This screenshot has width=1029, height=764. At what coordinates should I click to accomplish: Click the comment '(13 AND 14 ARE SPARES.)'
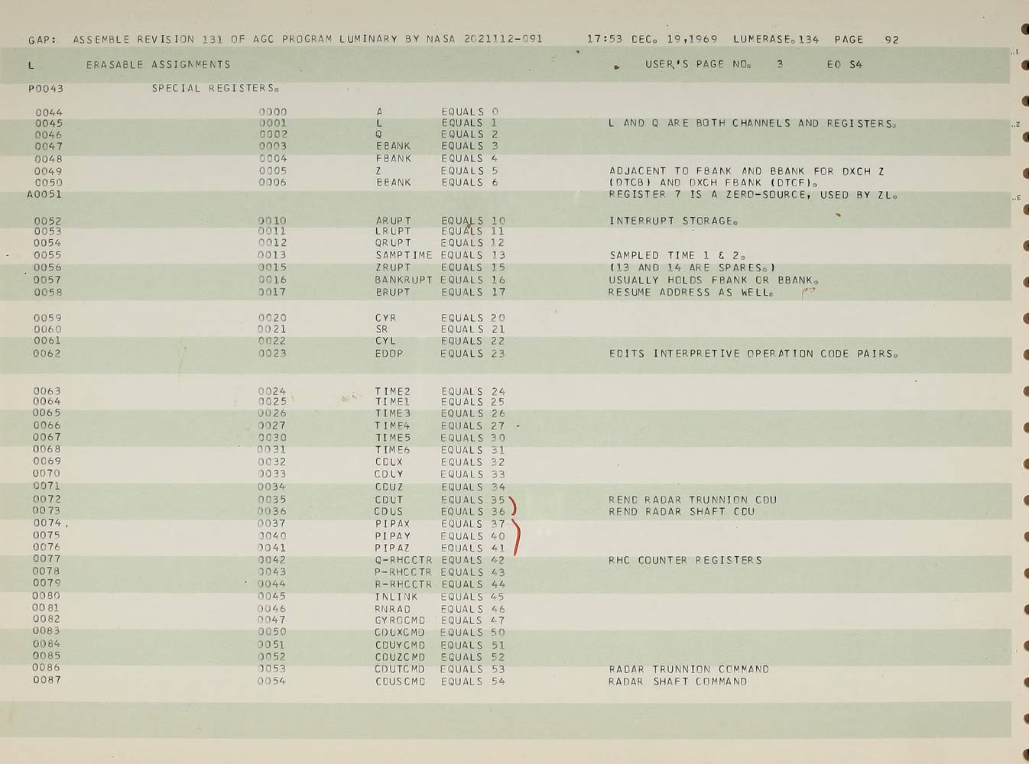[692, 267]
